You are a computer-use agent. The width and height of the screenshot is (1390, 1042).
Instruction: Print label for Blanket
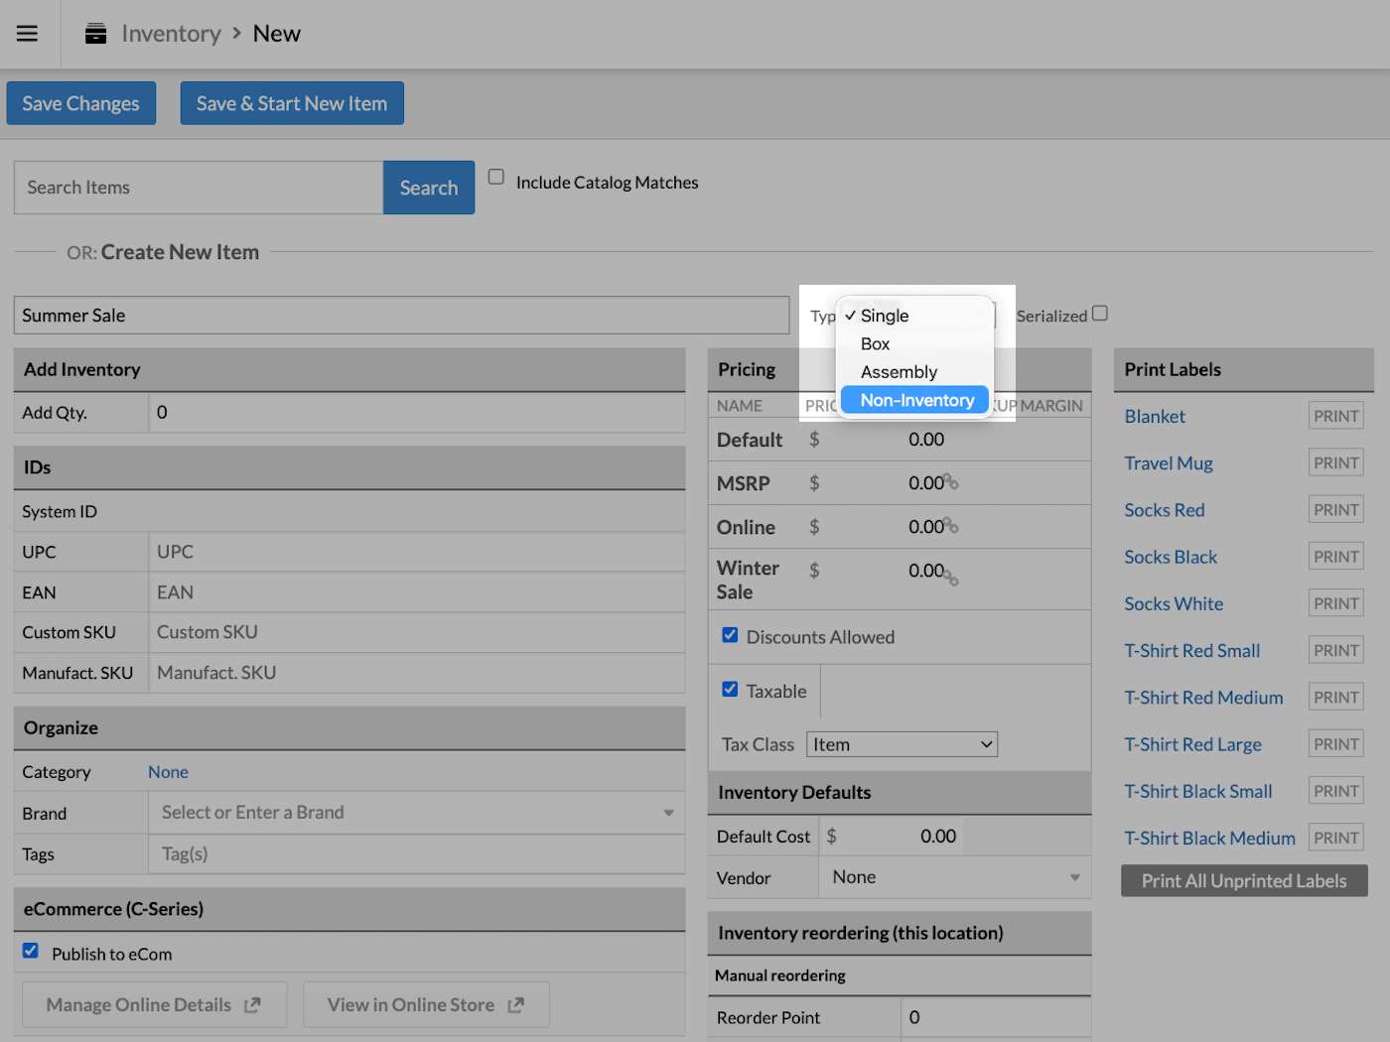pos(1336,416)
